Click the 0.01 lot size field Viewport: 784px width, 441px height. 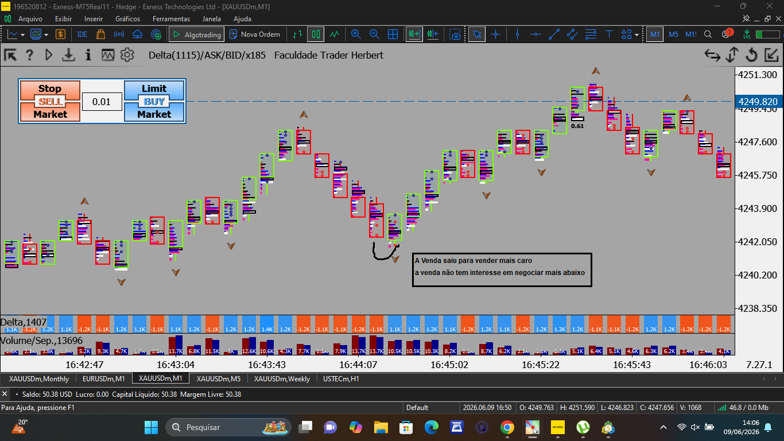click(x=102, y=102)
